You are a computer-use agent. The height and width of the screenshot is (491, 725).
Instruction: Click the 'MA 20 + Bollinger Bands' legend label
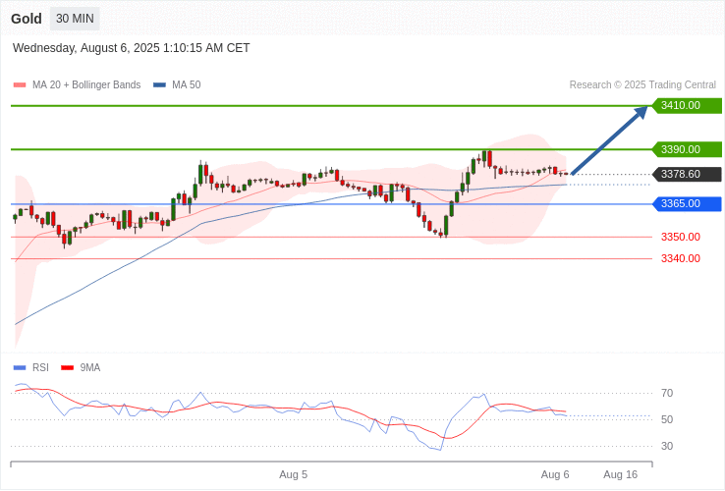coord(86,85)
